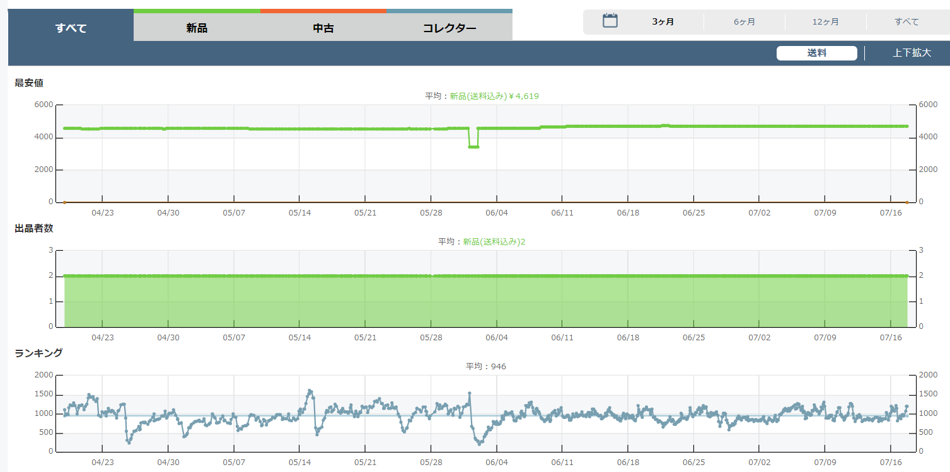Click the lowest ranking dip before 06/04

coord(479,444)
